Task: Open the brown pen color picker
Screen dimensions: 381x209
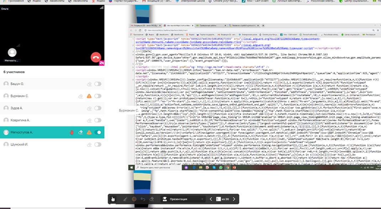Action: click(134, 199)
